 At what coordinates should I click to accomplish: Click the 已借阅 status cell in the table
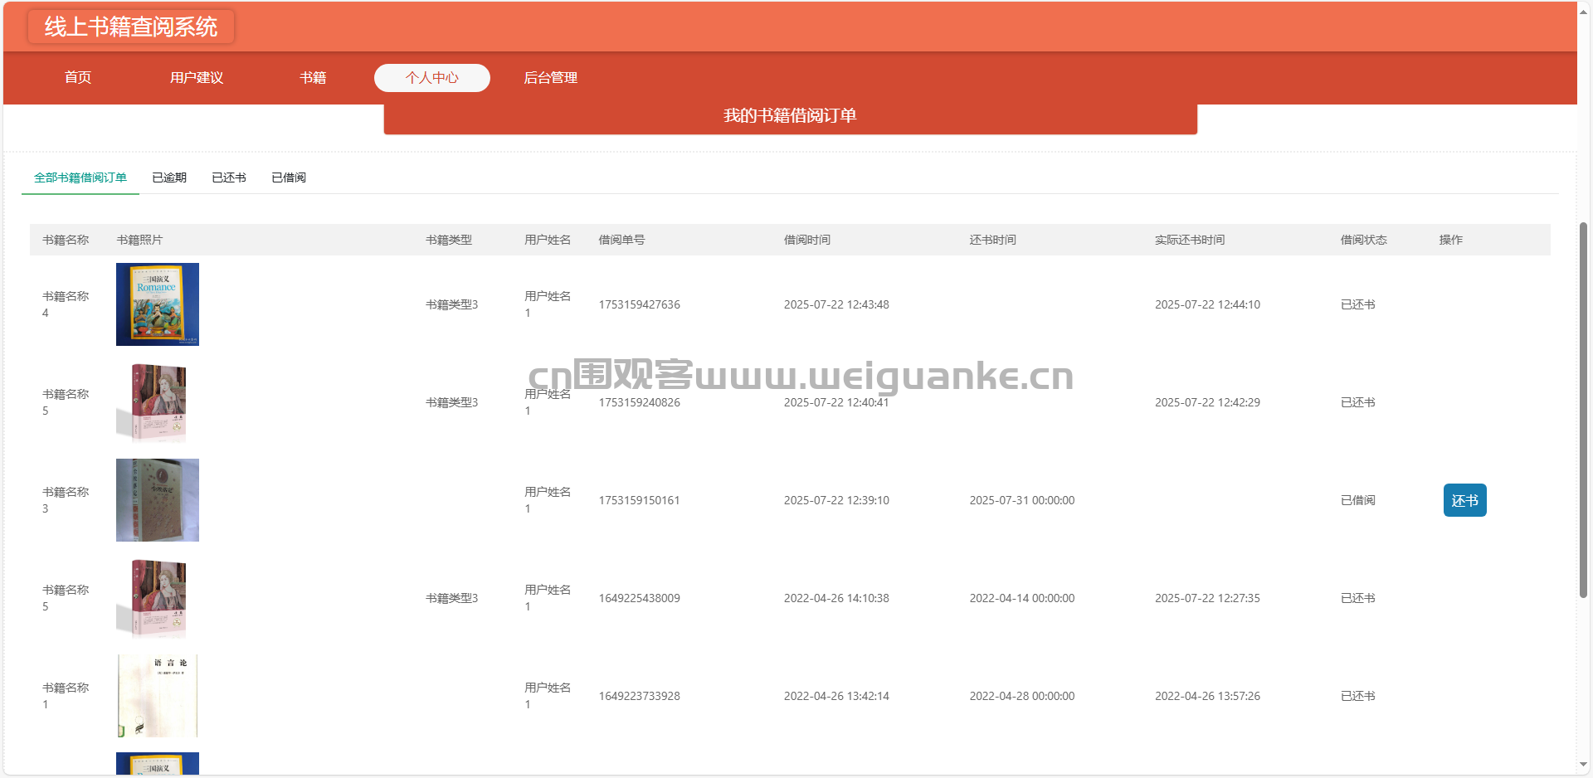(1358, 500)
